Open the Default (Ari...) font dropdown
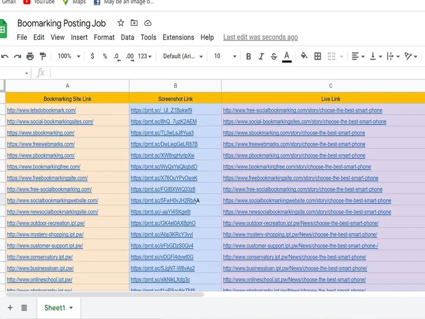425x319 pixels. point(183,56)
